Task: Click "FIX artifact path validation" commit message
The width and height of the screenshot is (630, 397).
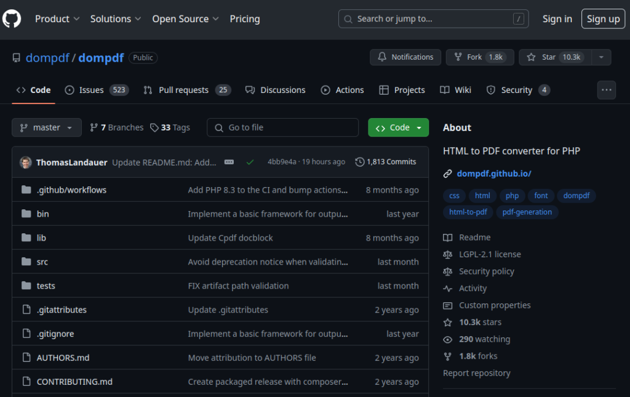Action: tap(238, 286)
